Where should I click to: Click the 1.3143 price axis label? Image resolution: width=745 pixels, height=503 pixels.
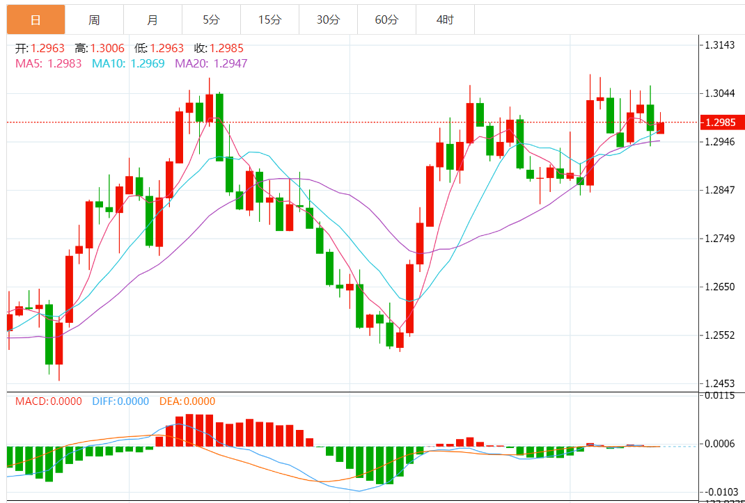coord(721,45)
